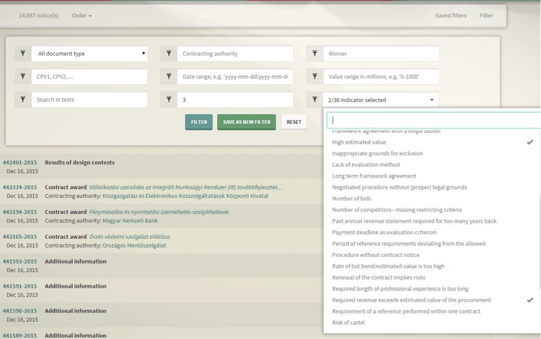Select Period of reference requirements deviating

click(432, 244)
